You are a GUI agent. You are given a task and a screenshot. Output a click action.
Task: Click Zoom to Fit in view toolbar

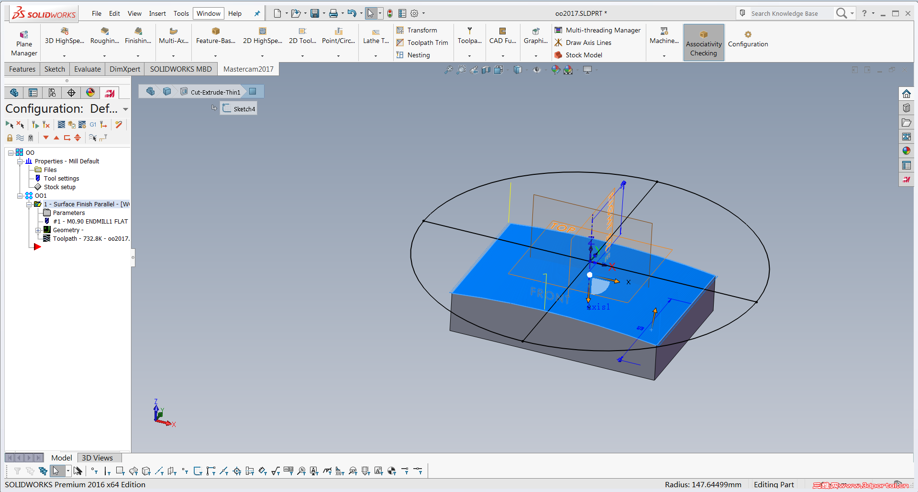(449, 70)
